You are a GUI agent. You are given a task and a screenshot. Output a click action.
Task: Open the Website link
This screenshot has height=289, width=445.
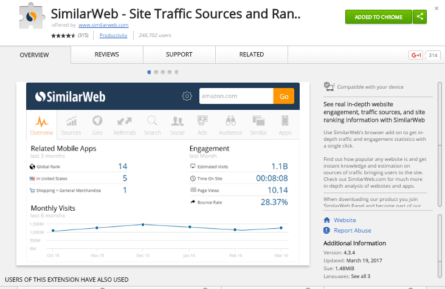point(345,220)
